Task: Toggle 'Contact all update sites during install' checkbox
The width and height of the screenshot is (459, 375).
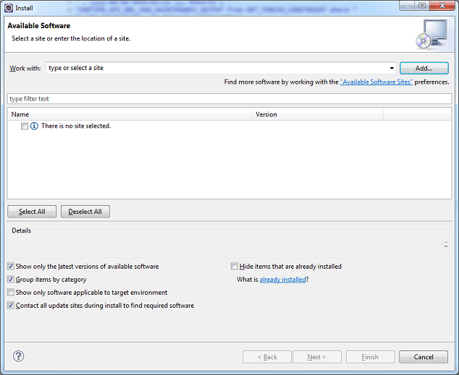Action: 11,305
